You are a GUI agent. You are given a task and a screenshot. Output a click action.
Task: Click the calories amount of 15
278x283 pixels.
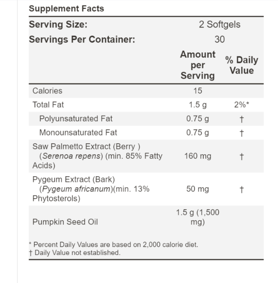coord(198,91)
